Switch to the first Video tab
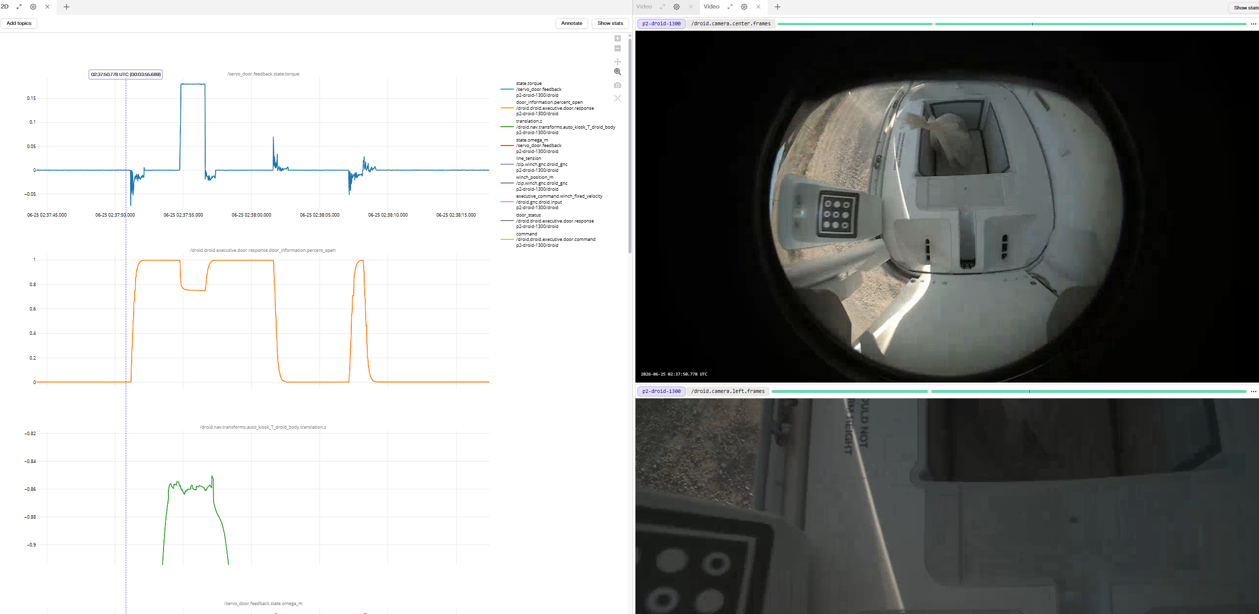 [x=644, y=7]
